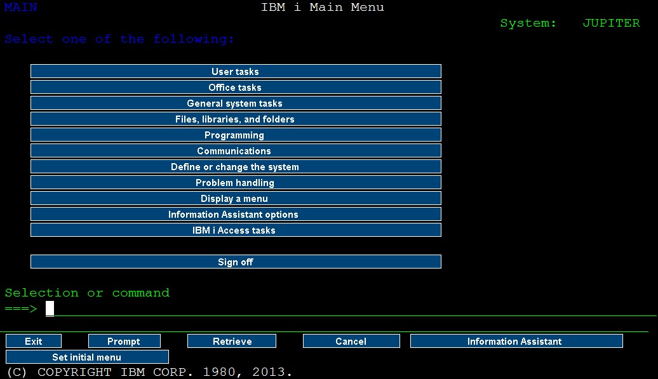This screenshot has width=658, height=379.
Task: Select General system tasks
Action: (235, 103)
